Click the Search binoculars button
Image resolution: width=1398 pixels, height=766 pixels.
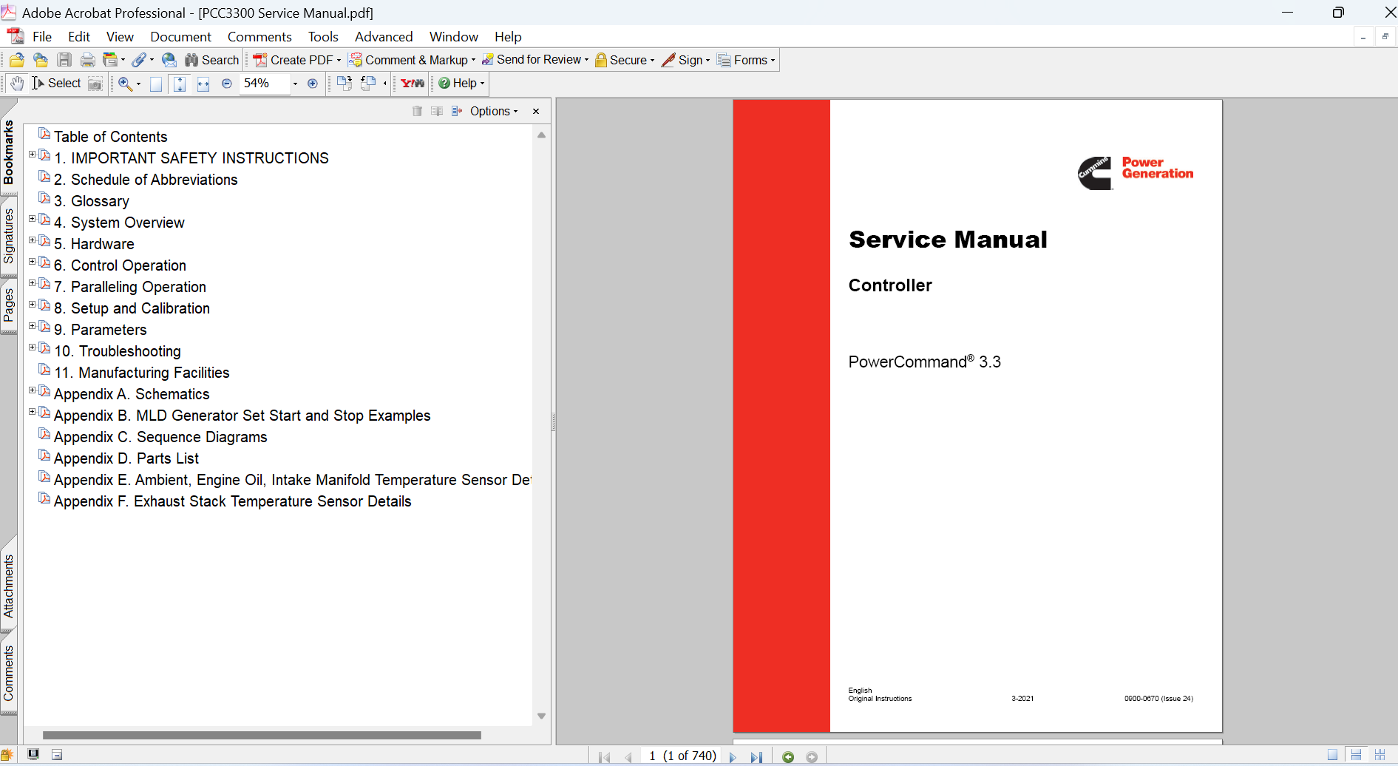point(212,60)
